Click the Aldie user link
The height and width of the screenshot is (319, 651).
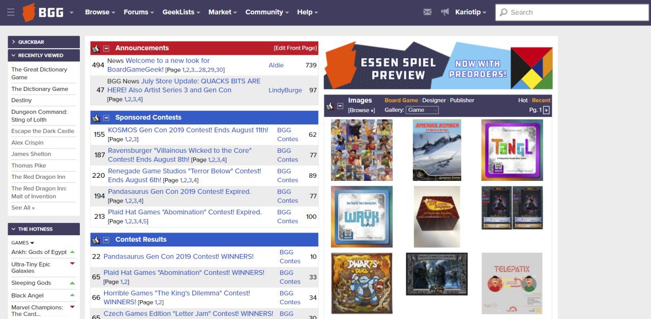(276, 65)
